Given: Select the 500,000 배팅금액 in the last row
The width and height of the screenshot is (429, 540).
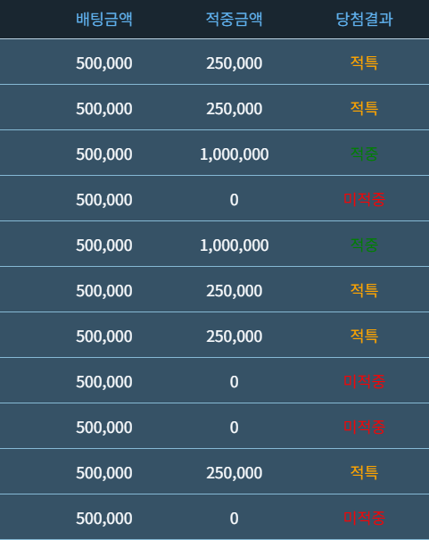Looking at the screenshot, I should pos(103,519).
